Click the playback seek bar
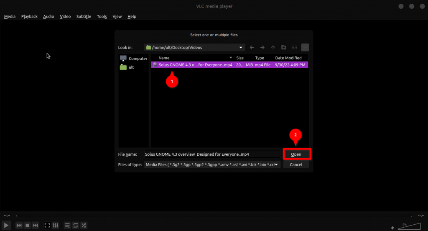Screen dimensions: 428x231 [x=214, y=216]
